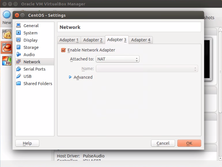Click the Snapshots label in VirtualBox Manager
Viewport: 222px width, 167px height.
[209, 18]
